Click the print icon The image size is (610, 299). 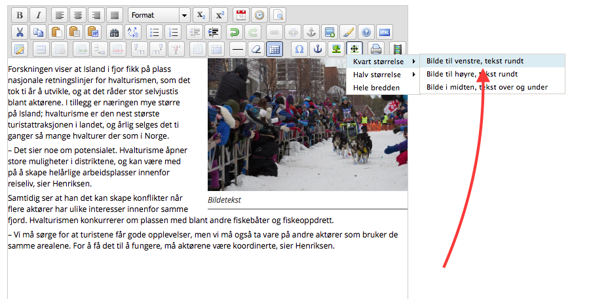tap(376, 49)
